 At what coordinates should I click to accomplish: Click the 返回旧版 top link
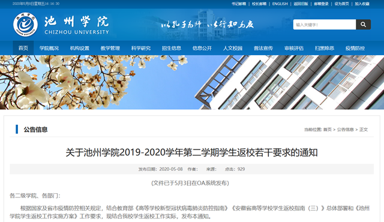(x=301, y=4)
